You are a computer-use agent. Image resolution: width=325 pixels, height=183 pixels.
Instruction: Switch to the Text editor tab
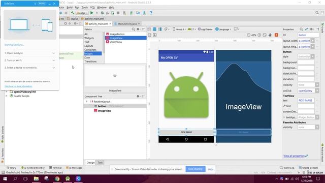pos(100,163)
